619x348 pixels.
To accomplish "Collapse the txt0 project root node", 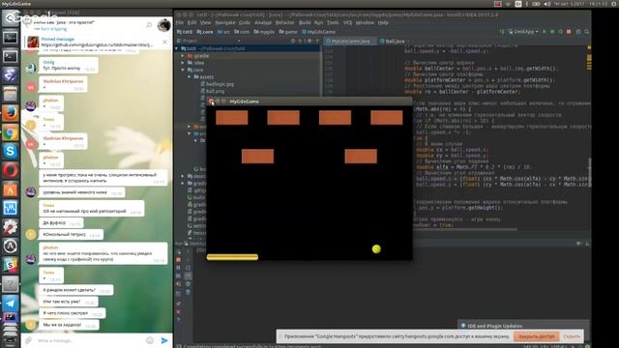I will (x=176, y=48).
